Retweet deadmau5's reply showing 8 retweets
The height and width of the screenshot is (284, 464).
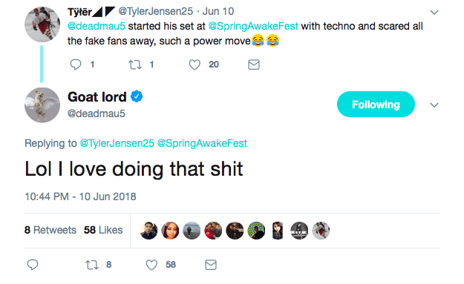coord(92,265)
